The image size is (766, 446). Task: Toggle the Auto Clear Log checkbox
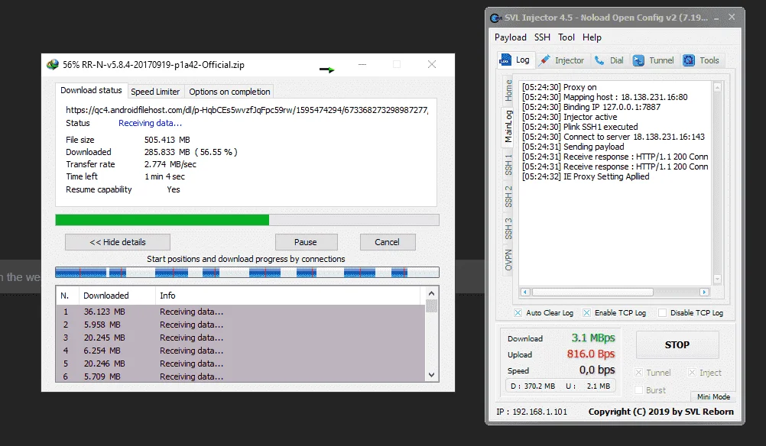click(x=518, y=313)
